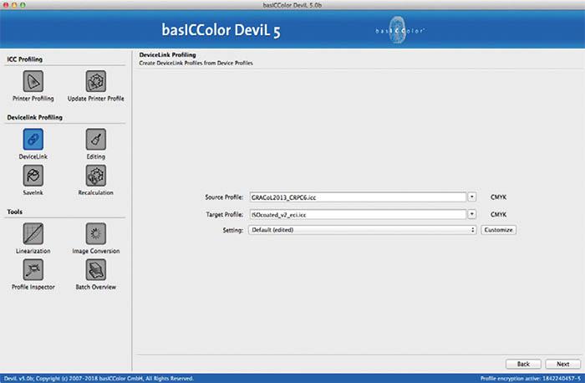The width and height of the screenshot is (585, 383).
Task: Open the Image Conversion tool
Action: 96,233
